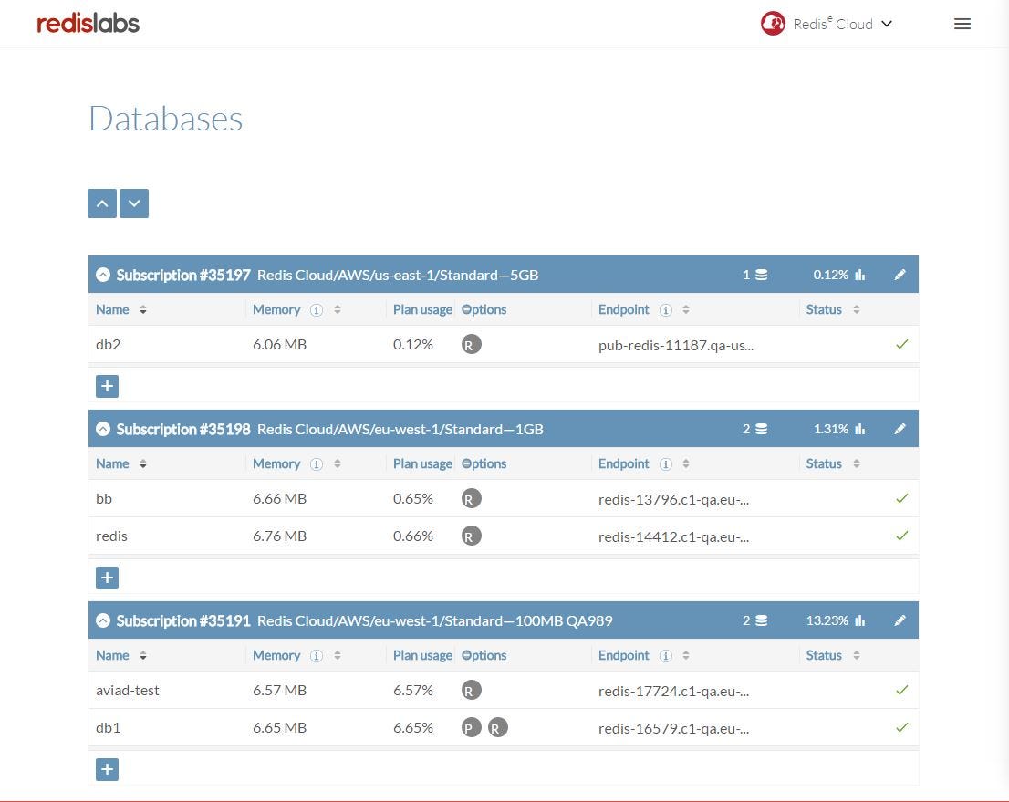This screenshot has width=1009, height=802.
Task: Click the R options badge for database db2
Action: pyautogui.click(x=472, y=345)
